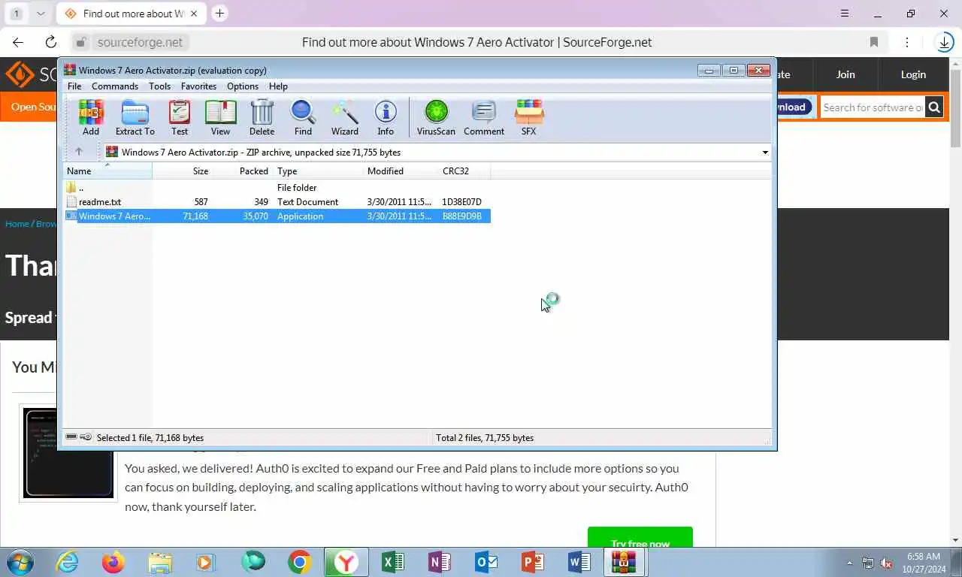Open PowerPoint from taskbar

click(532, 562)
